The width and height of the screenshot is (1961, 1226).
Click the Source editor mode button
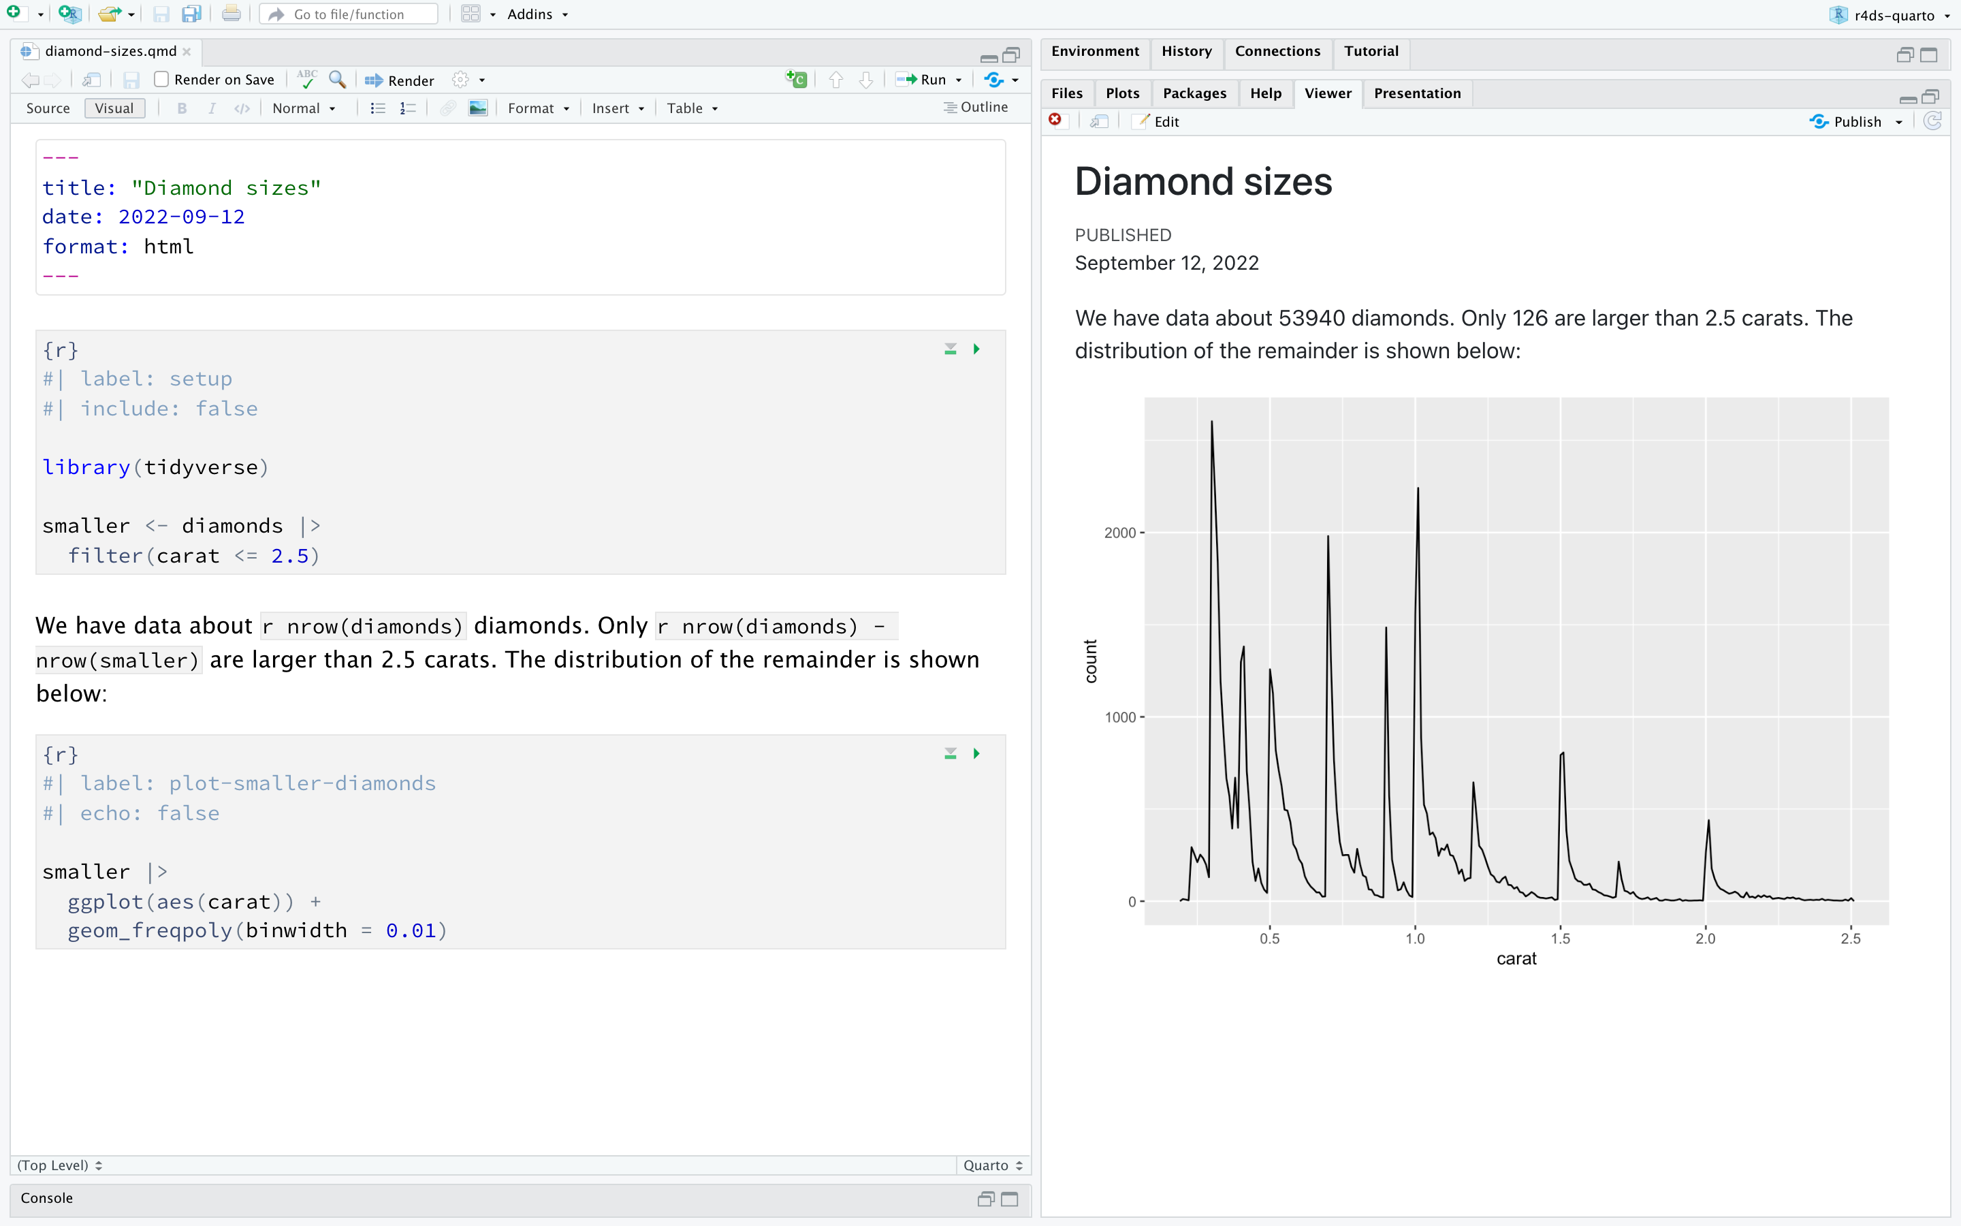[48, 108]
